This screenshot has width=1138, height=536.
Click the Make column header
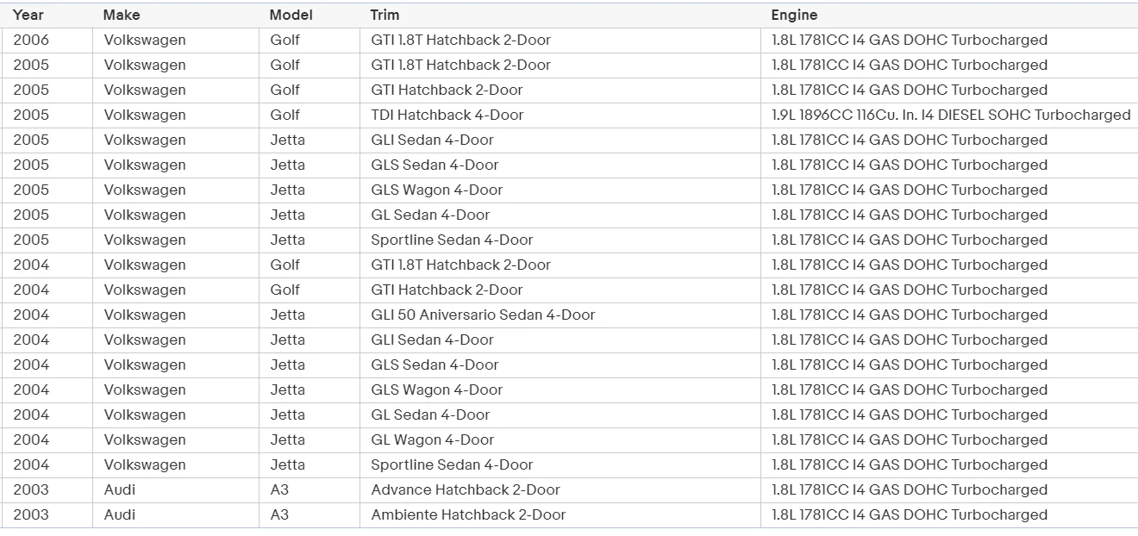(x=122, y=15)
